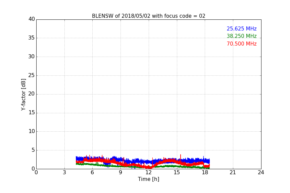Select the blue 25.625 MHz legend label
Viewport: 290px width, 193px height.
pos(242,28)
